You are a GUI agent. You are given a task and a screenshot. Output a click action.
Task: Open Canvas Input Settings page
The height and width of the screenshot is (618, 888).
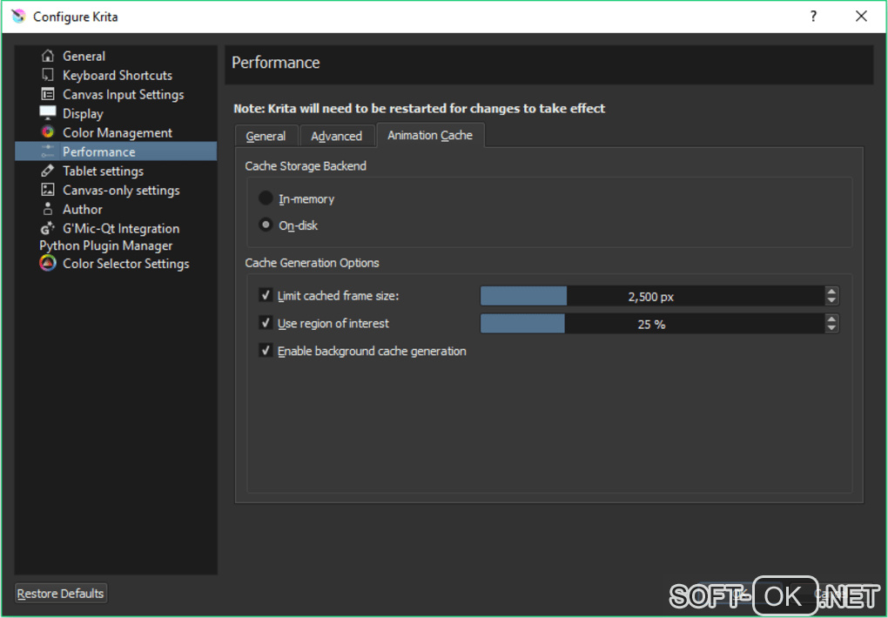[x=124, y=95]
